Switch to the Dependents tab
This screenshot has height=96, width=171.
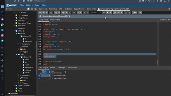tap(91, 9)
